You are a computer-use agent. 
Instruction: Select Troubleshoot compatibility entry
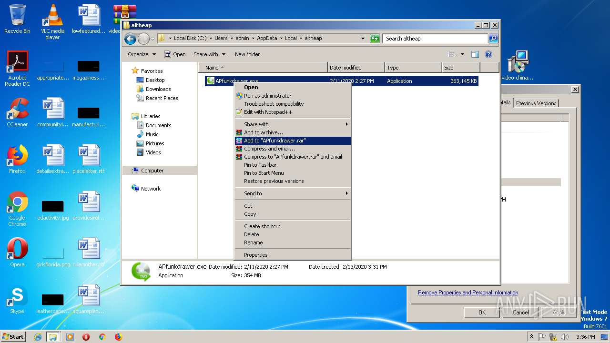click(x=293, y=104)
